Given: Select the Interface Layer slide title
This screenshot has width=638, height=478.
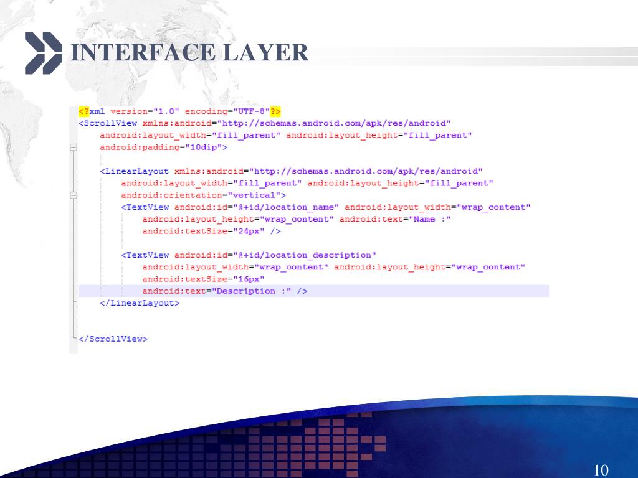Looking at the screenshot, I should click(189, 52).
